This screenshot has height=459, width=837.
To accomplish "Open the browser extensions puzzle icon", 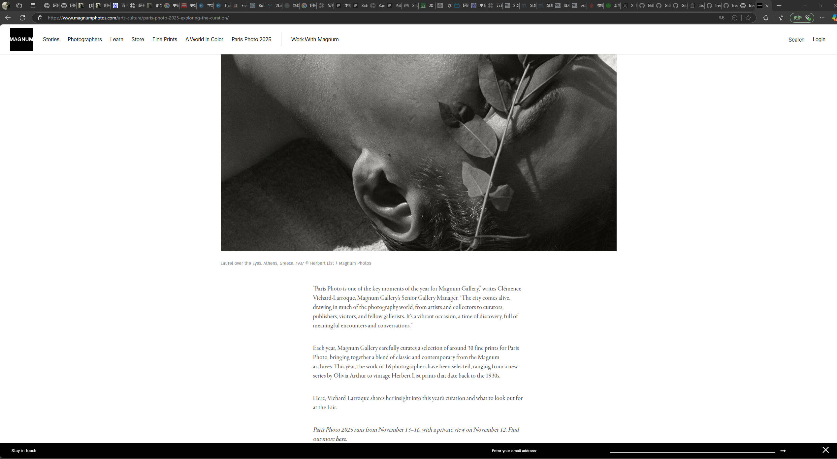I will click(766, 18).
